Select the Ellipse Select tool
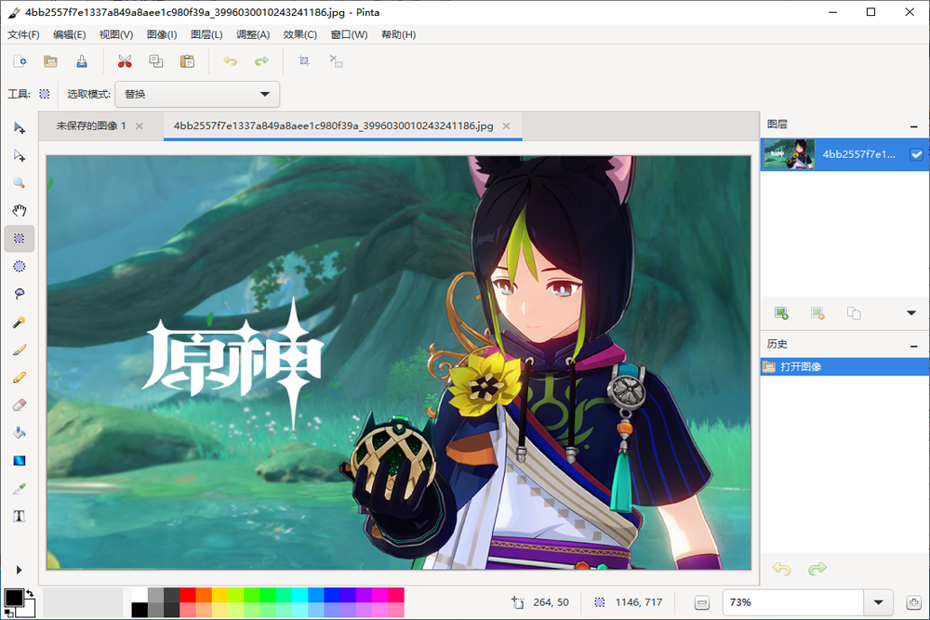Screen dimensions: 930x620 click(19, 266)
